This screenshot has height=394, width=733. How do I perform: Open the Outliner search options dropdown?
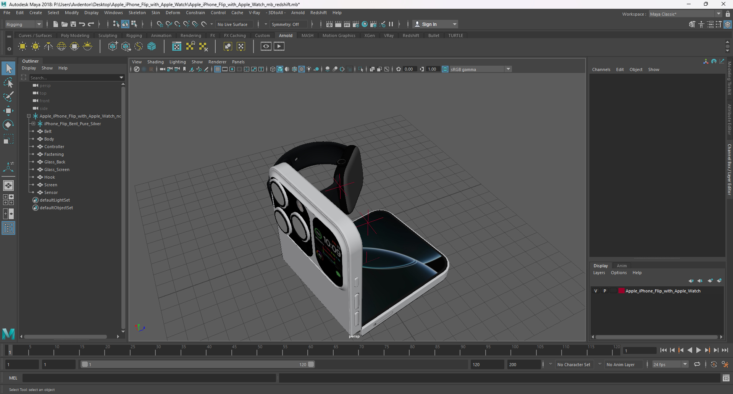point(121,78)
